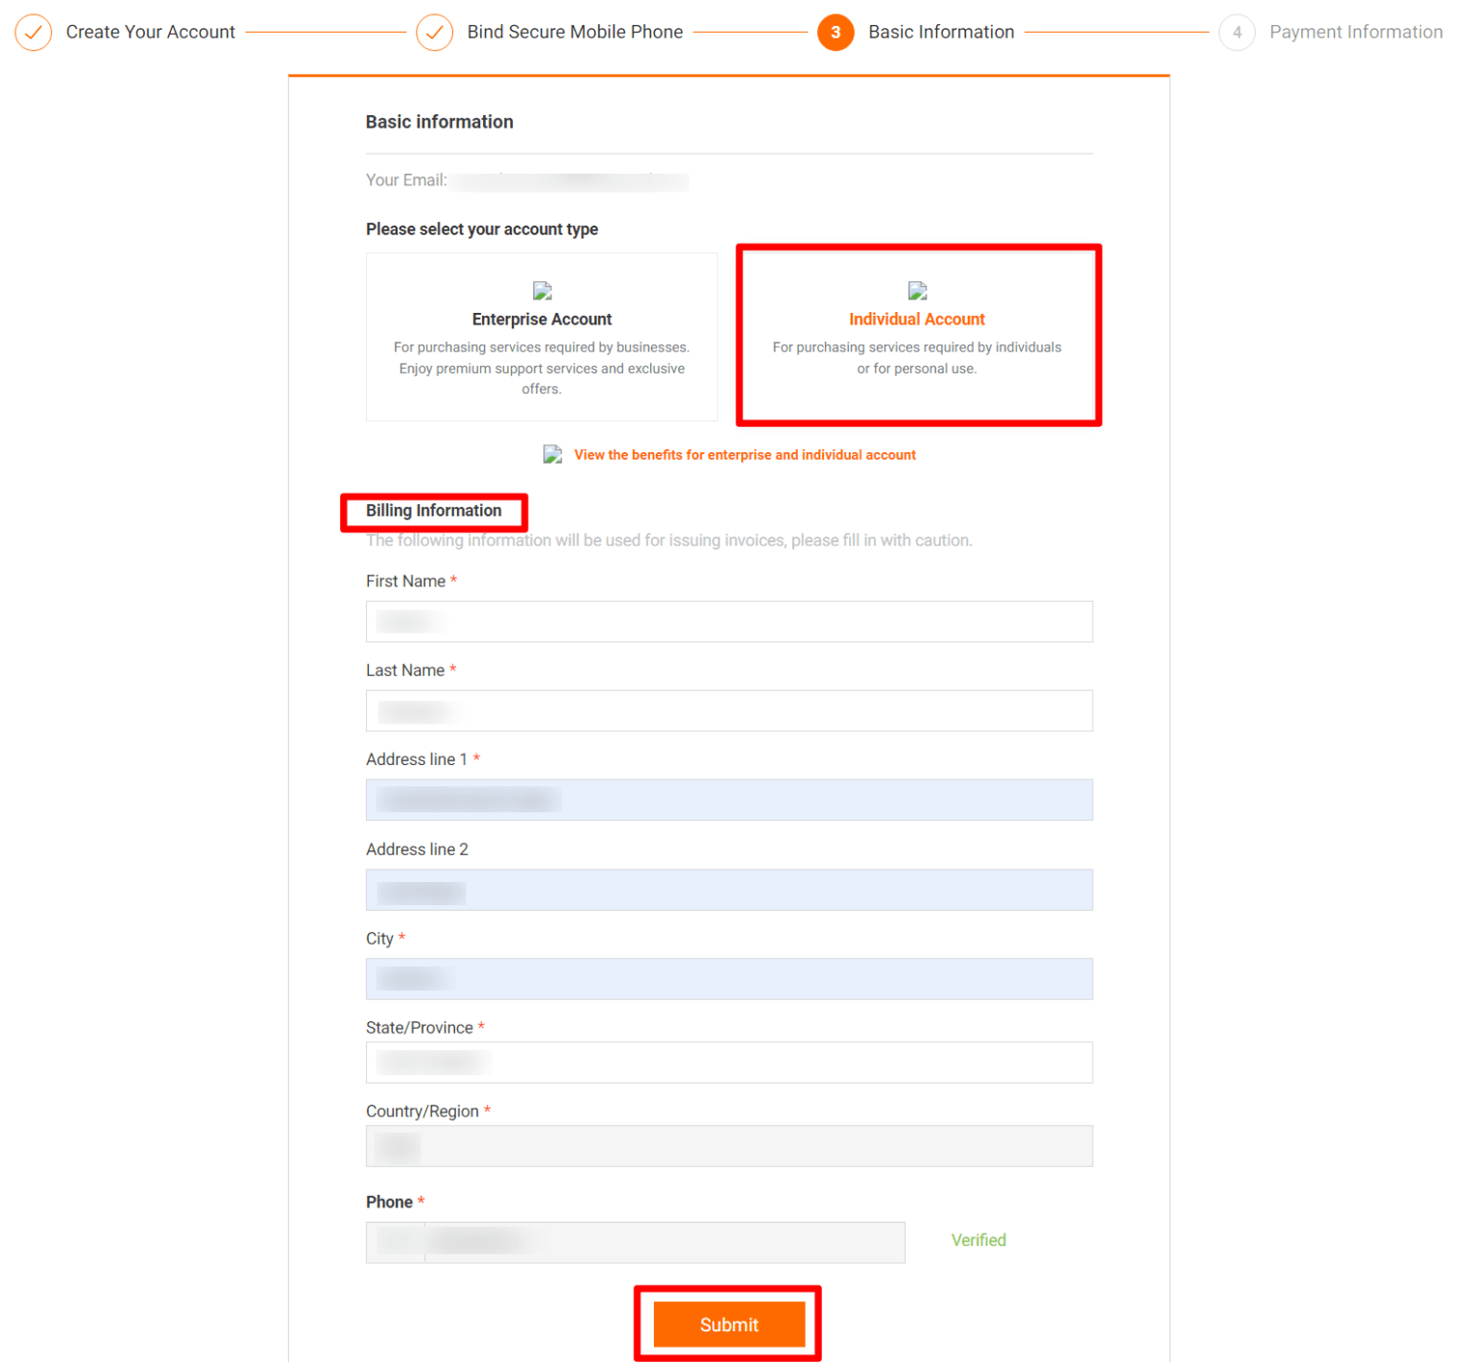1475x1362 pixels.
Task: Open the Country/Region field
Action: (729, 1146)
